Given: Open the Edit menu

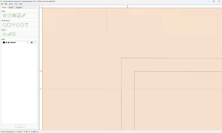Looking at the screenshot, I should tap(6, 4).
